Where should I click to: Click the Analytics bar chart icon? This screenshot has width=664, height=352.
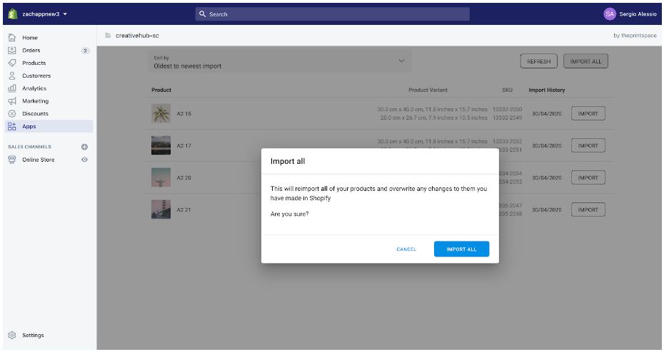click(12, 88)
